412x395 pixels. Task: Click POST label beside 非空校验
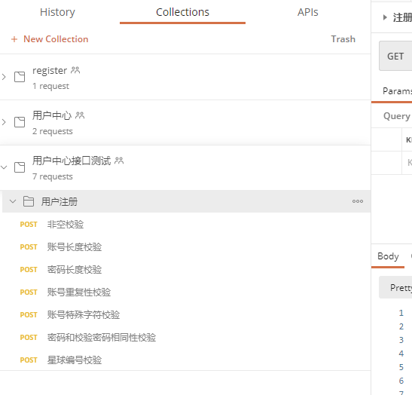29,225
